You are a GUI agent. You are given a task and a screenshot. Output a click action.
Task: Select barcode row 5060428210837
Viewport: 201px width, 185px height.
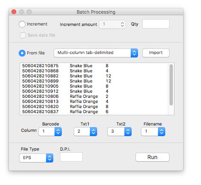(94, 111)
